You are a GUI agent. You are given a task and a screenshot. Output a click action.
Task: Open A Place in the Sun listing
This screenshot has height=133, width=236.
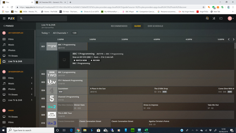(x=121, y=90)
